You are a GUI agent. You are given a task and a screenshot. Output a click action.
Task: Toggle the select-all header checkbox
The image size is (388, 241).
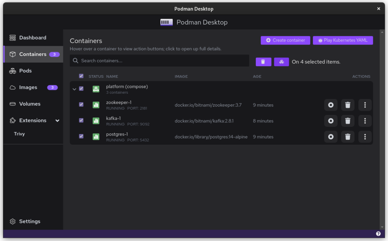coord(81,76)
